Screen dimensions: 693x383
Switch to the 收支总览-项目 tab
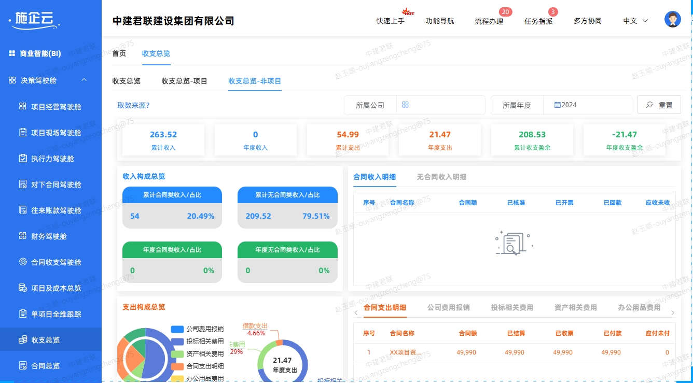coord(184,81)
